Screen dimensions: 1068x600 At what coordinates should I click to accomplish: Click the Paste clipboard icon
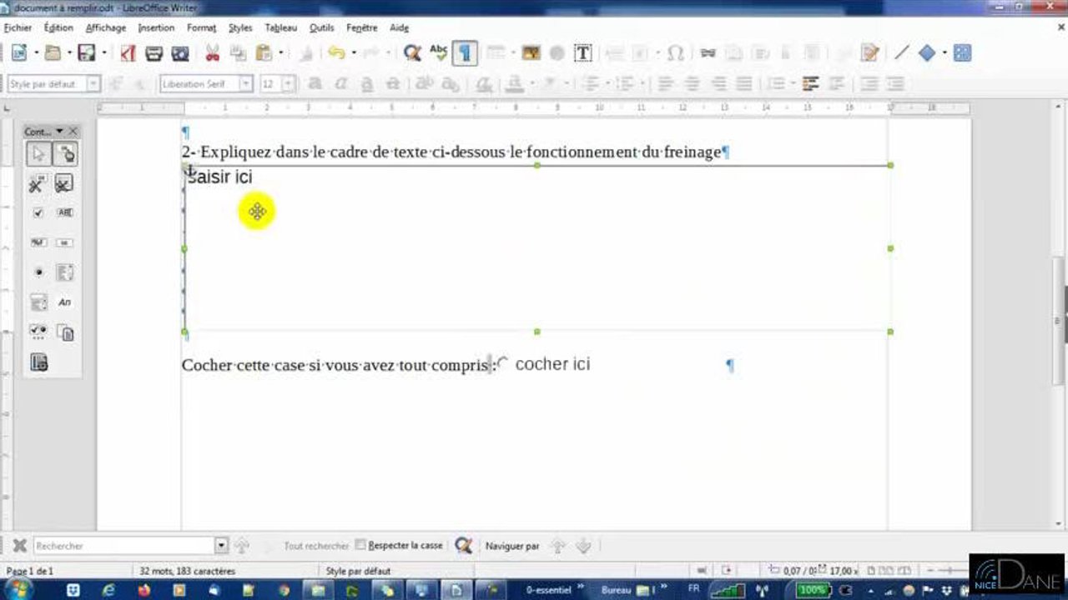[264, 53]
